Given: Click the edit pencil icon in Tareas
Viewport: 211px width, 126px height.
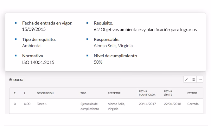Looking at the screenshot, I should point(187,80).
